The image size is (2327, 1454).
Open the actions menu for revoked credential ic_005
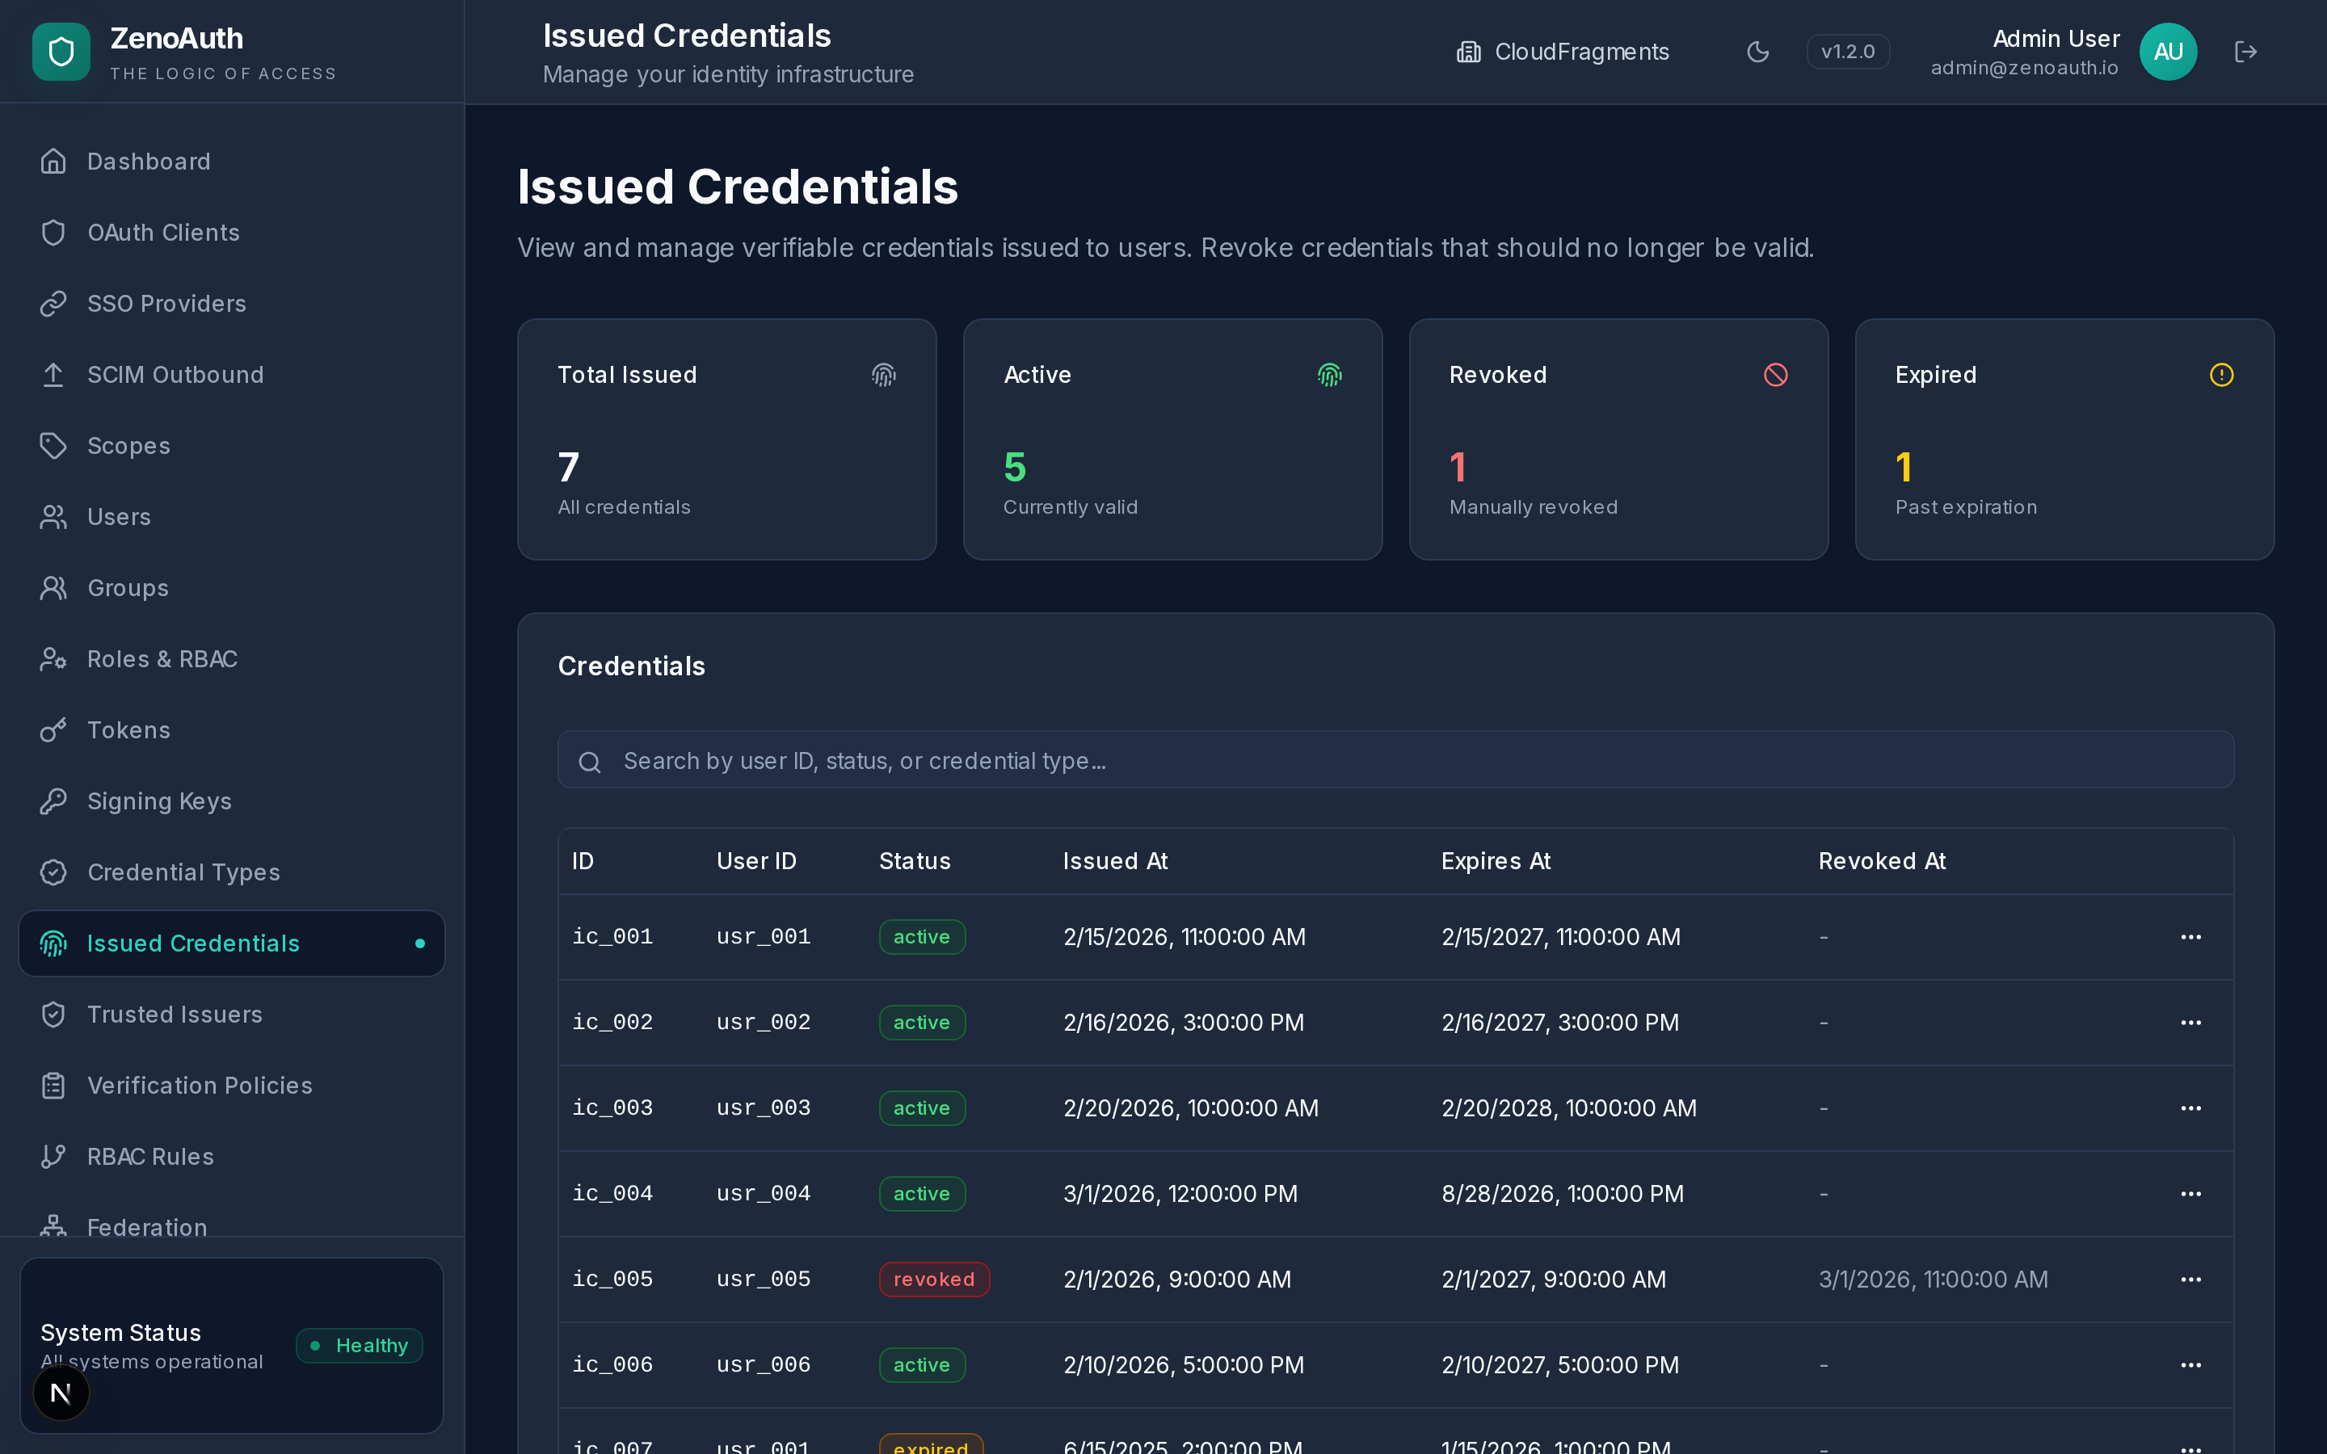[x=2191, y=1279]
